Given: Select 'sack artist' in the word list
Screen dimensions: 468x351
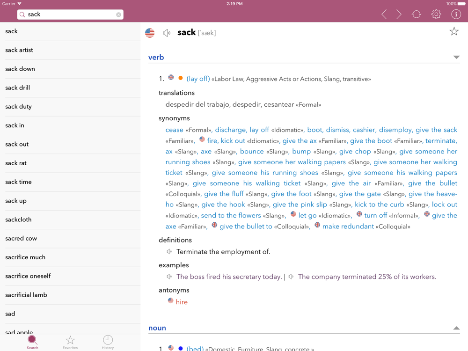Looking at the screenshot, I should click(x=70, y=50).
